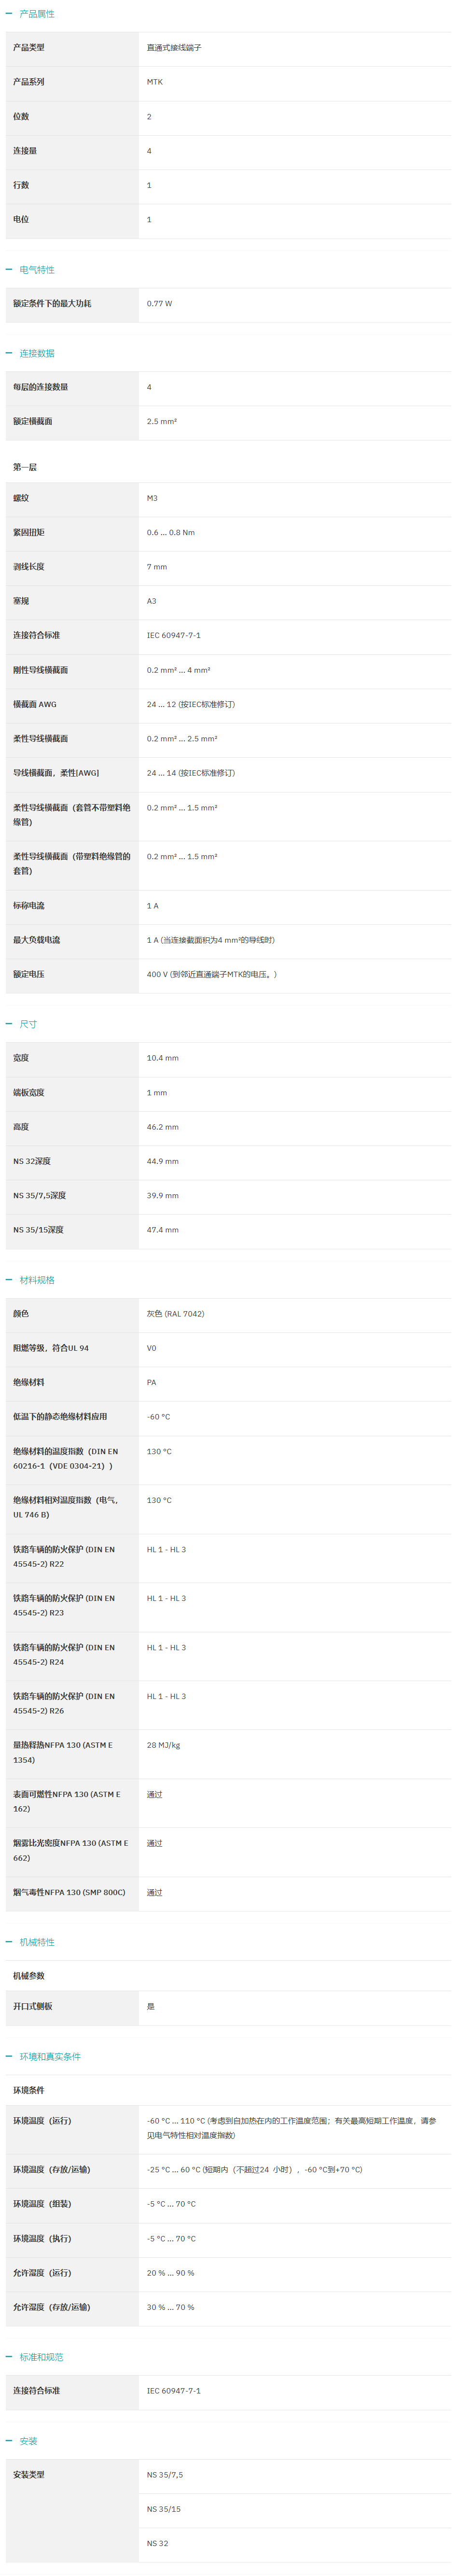This screenshot has height=2576, width=455.
Task: Click the 最大负载电流 label
Action: click(36, 940)
